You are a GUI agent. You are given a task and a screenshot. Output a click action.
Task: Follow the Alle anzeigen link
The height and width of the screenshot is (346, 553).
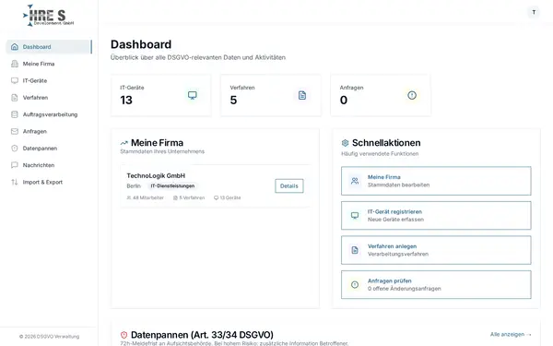(x=511, y=334)
